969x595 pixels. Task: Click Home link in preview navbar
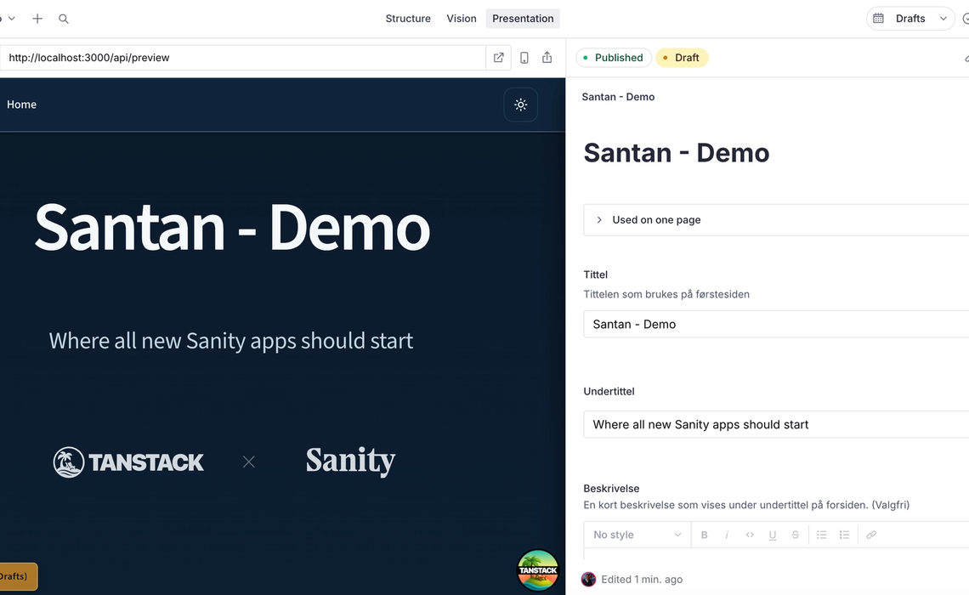[x=21, y=105]
